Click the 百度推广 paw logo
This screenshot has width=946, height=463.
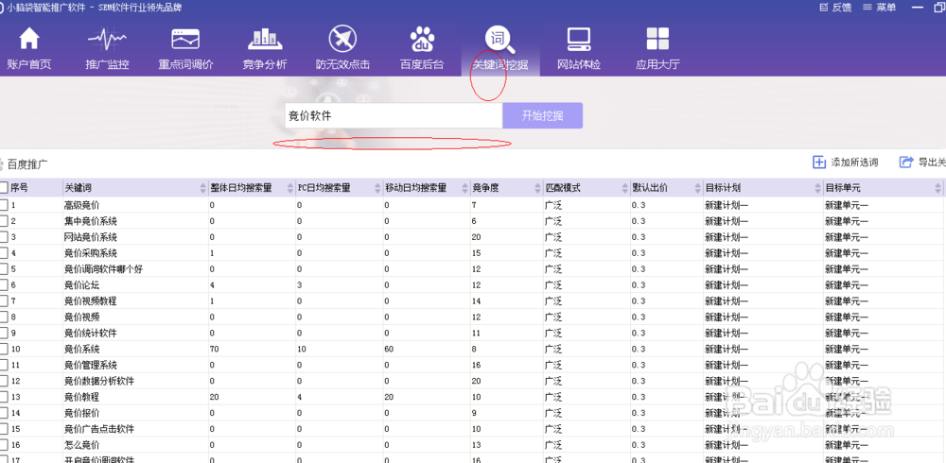(x=2, y=163)
